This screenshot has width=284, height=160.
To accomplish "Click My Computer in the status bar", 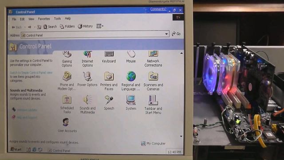I will click(x=153, y=144).
